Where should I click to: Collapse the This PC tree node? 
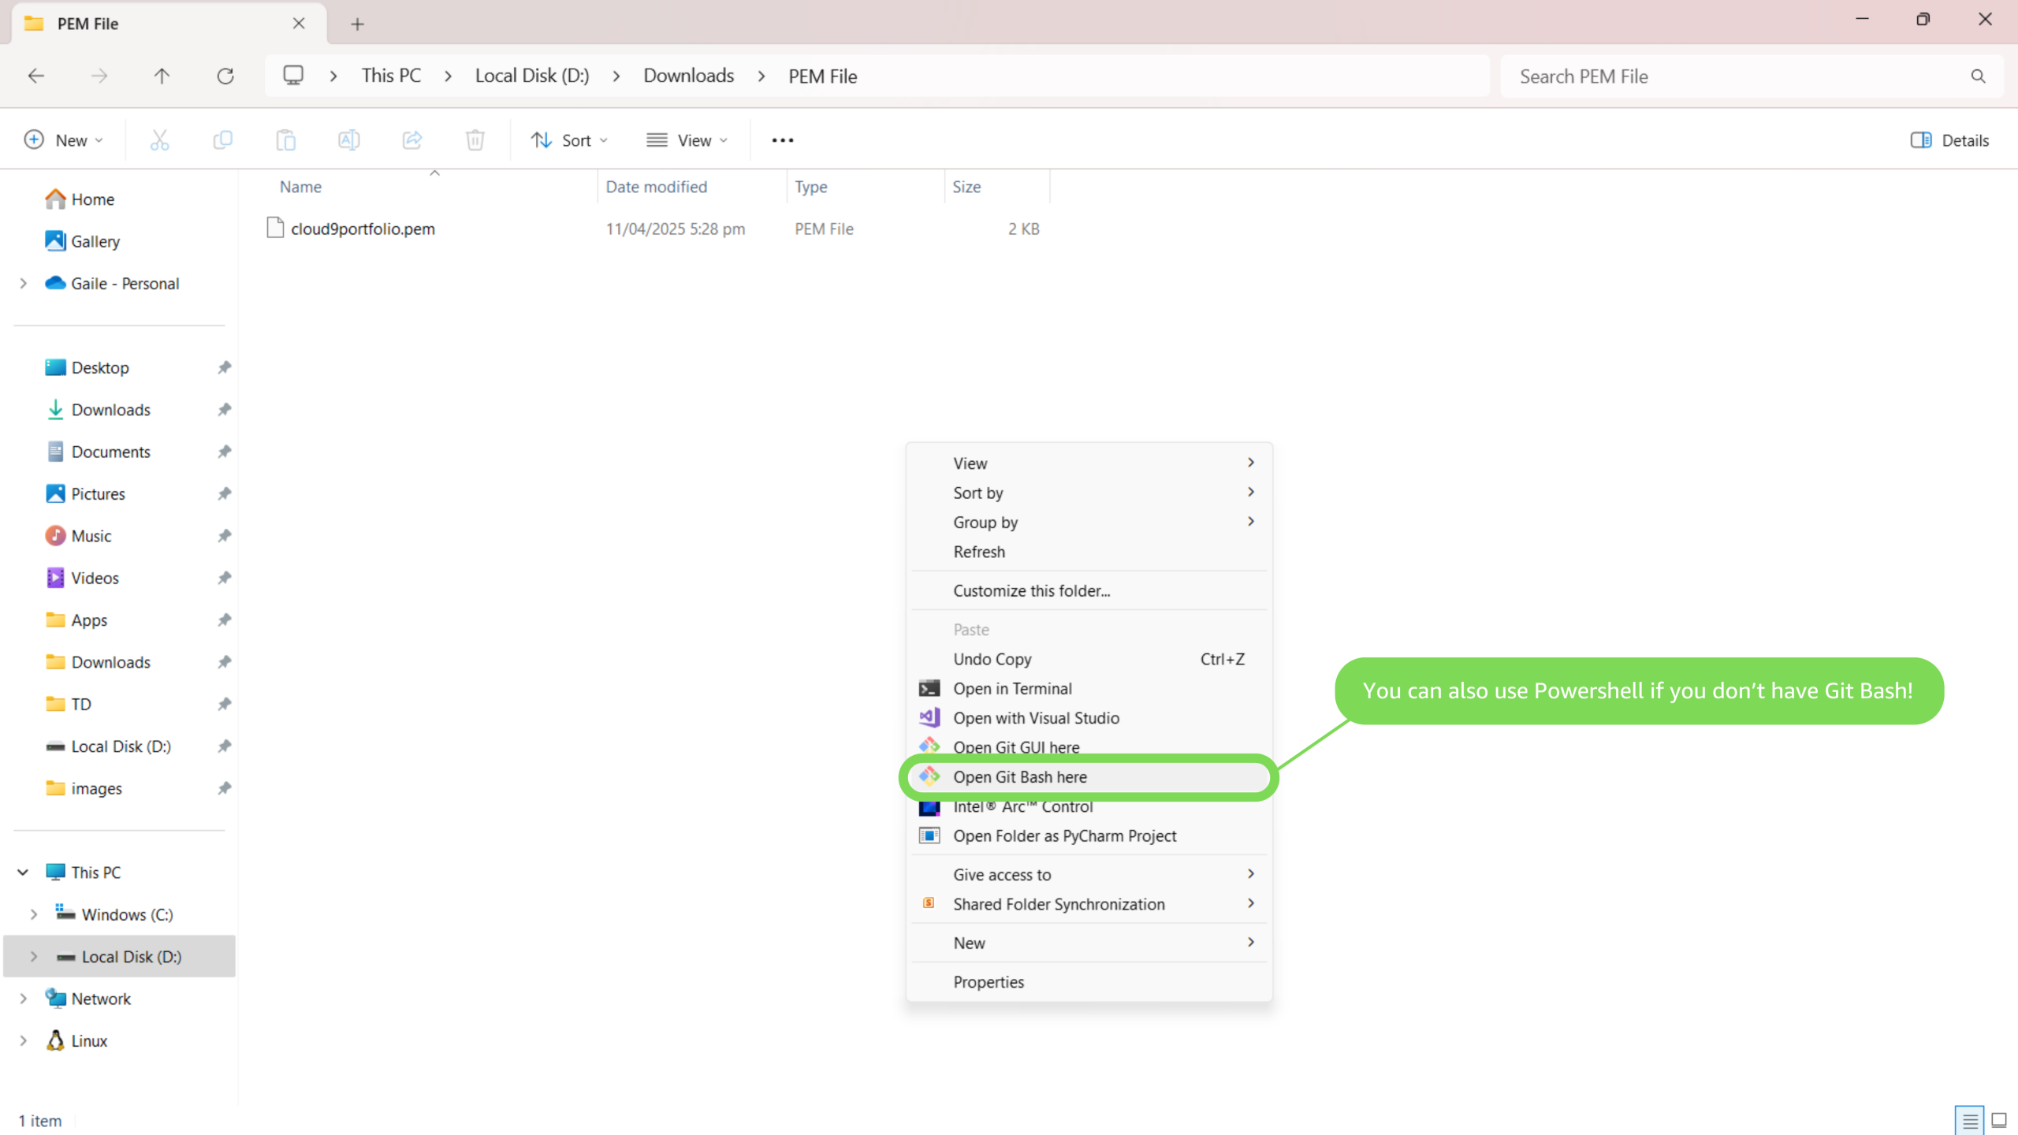(23, 873)
